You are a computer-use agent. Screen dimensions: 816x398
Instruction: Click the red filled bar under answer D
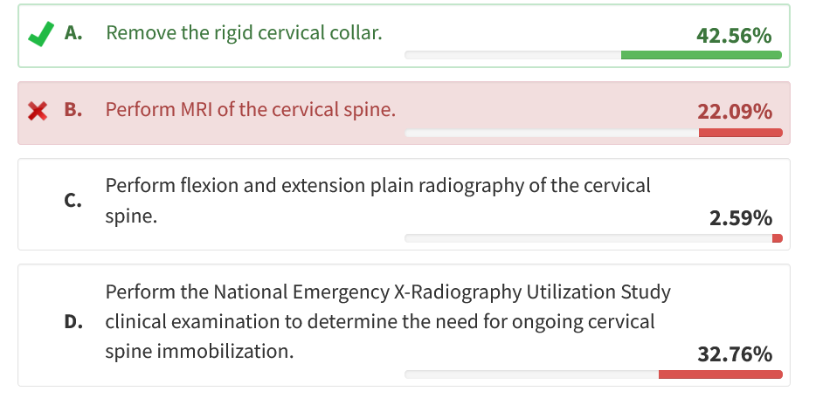pos(720,374)
